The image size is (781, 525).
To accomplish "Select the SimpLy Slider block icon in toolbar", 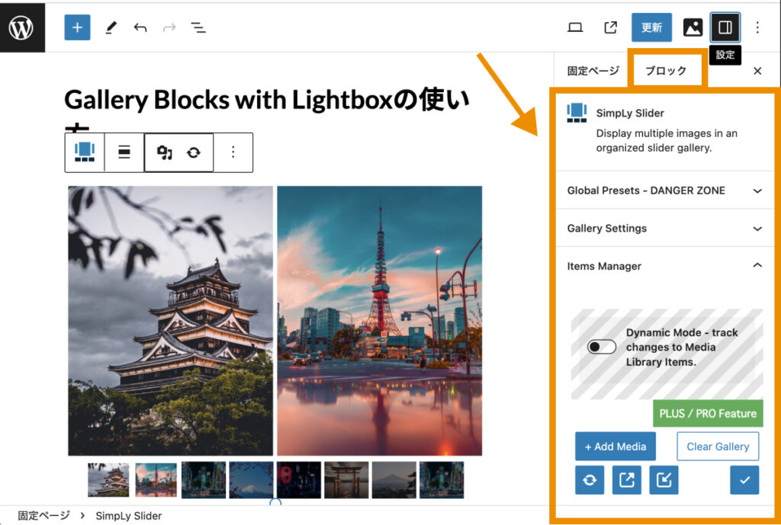I will tap(84, 152).
